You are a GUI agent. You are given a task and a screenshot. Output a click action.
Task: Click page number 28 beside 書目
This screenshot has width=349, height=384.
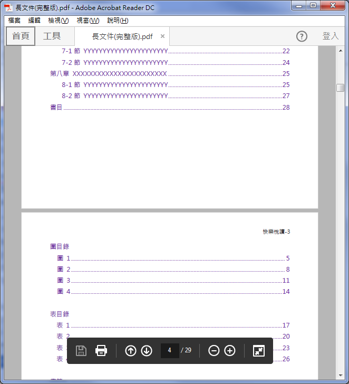point(286,107)
